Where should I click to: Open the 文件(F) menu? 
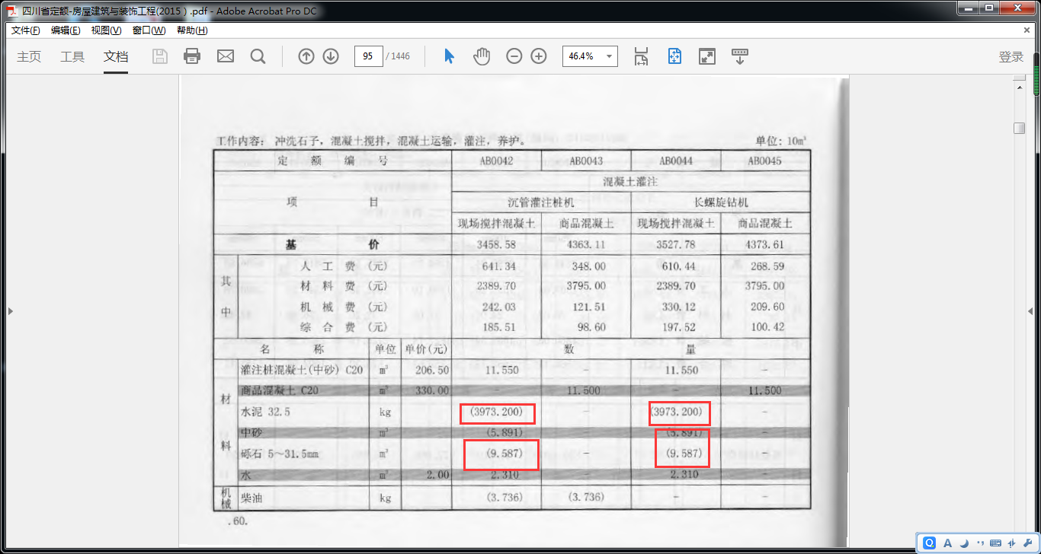click(25, 30)
